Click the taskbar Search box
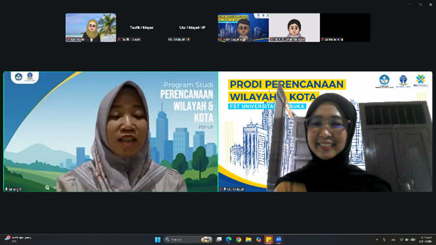 point(188,240)
